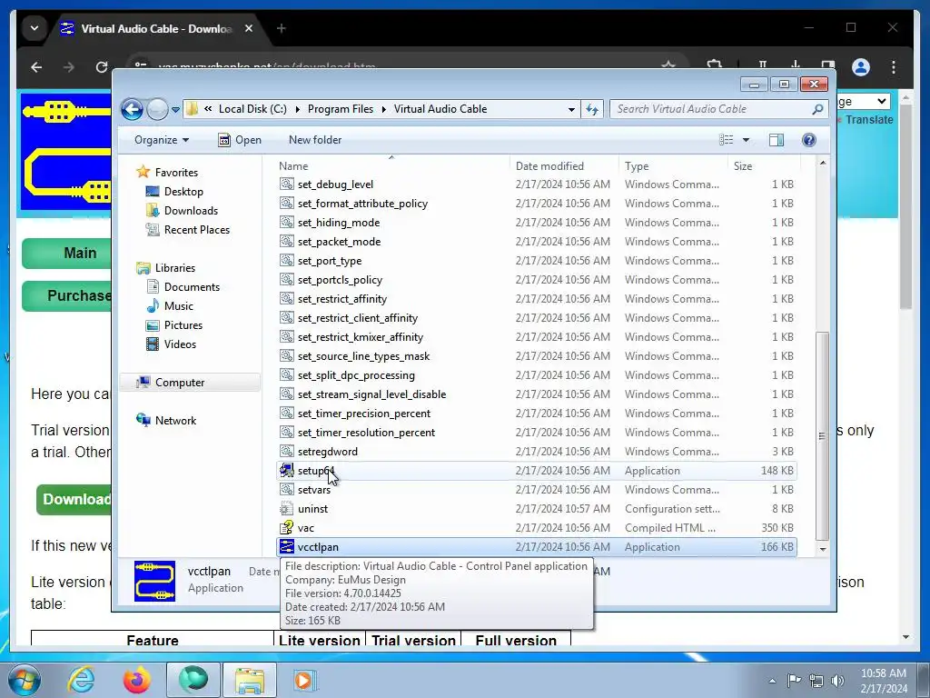This screenshot has height=698, width=930.
Task: Click the Change your view icon
Action: [727, 140]
